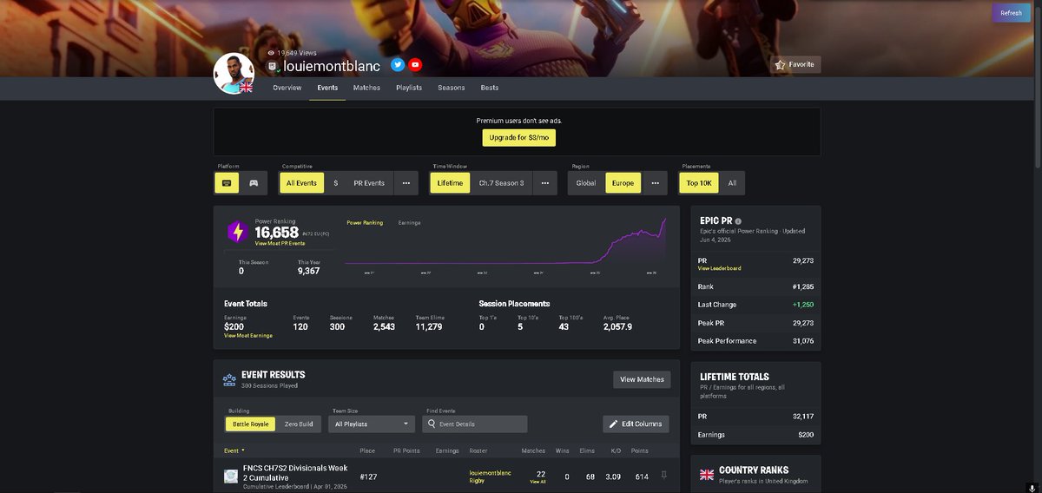The height and width of the screenshot is (493, 1042).
Task: Click the info icon next to EPIC PR
Action: point(739,221)
